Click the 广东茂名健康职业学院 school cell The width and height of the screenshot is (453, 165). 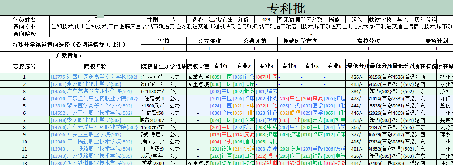point(95,91)
